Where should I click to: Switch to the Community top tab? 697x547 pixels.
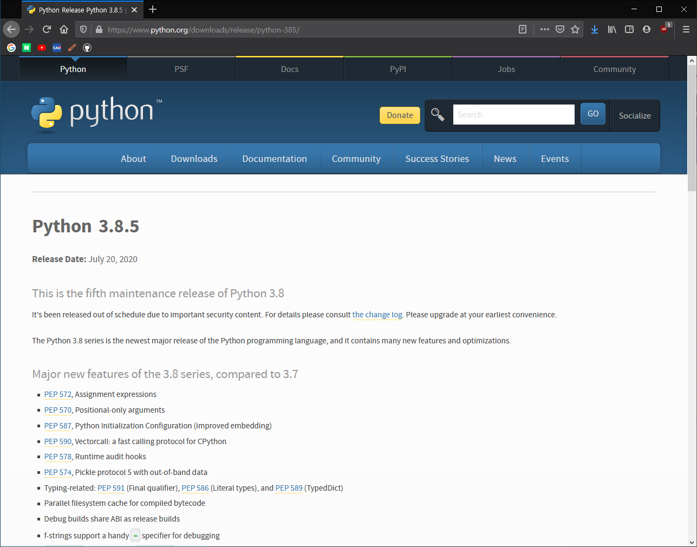pos(615,69)
